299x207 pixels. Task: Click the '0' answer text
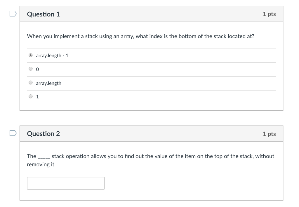point(37,69)
